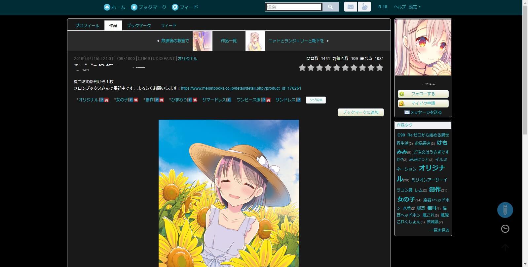Image resolution: width=528 pixels, height=267 pixels.
Task: Open messages with the envelope icon
Action: 351,7
